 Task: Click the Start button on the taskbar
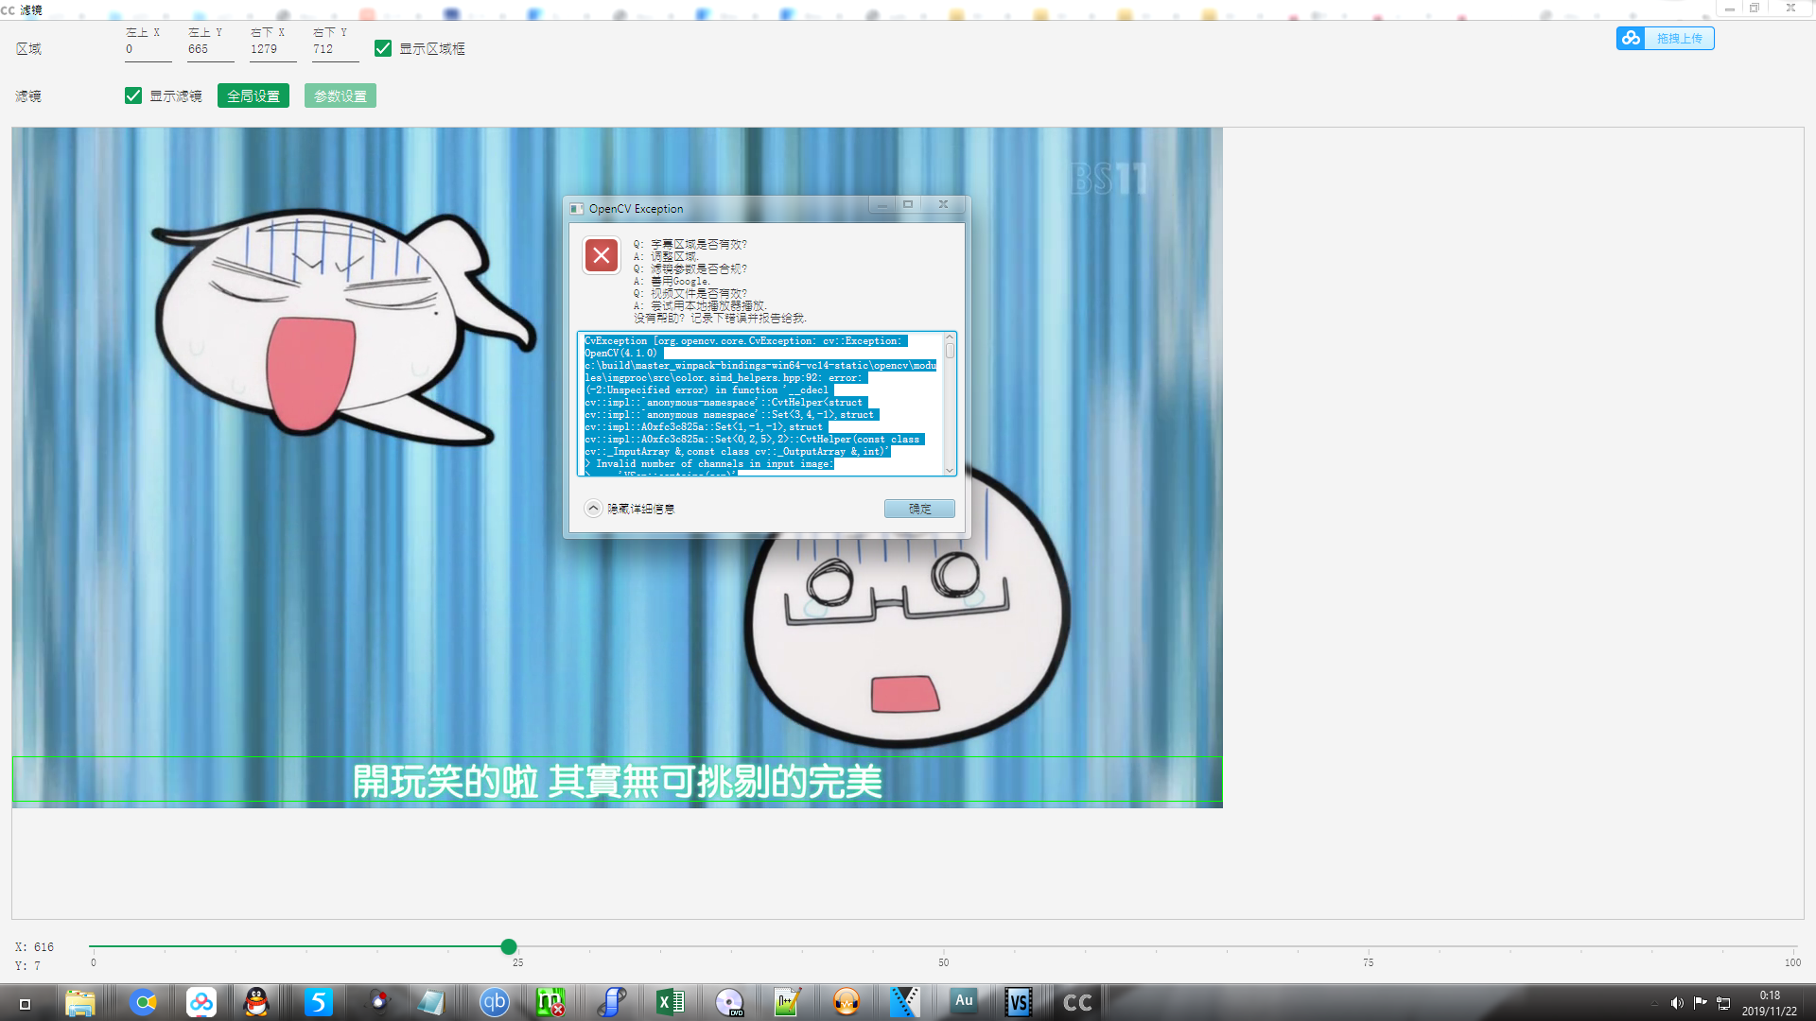(26, 1003)
